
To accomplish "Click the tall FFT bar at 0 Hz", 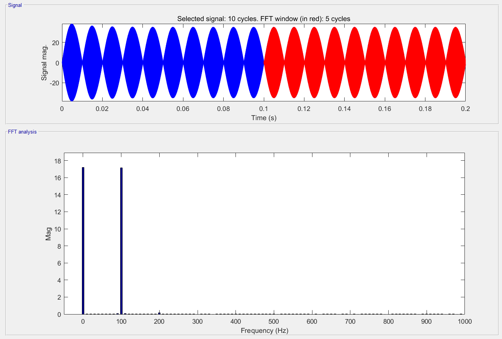I will (83, 241).
